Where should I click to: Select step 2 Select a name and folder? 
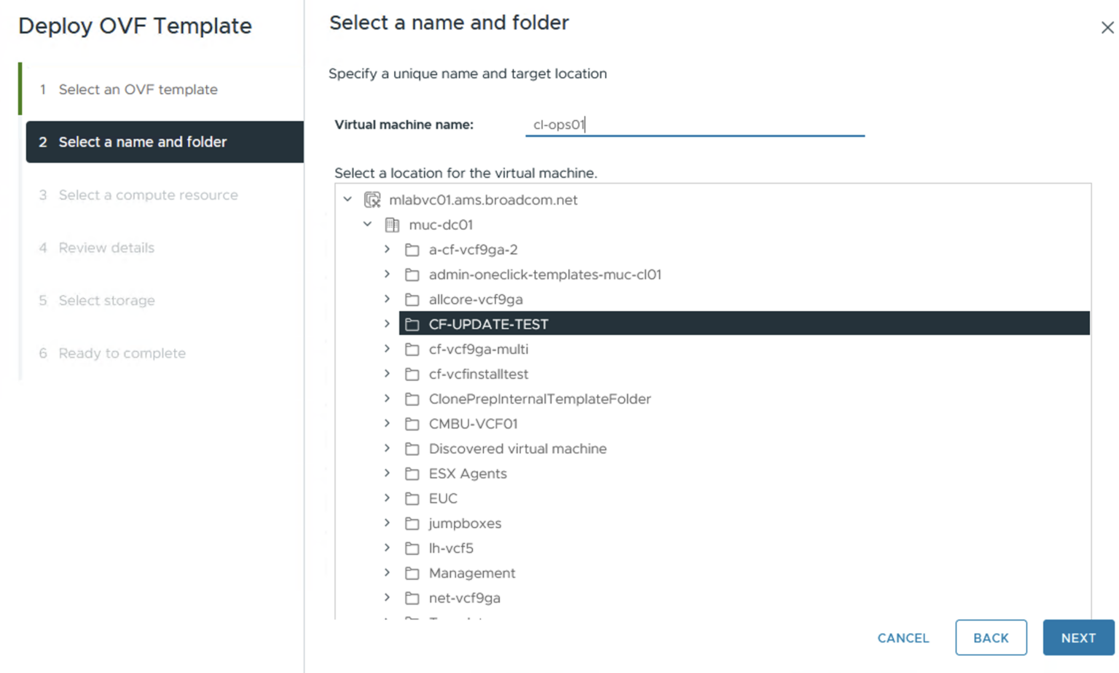[x=143, y=142]
